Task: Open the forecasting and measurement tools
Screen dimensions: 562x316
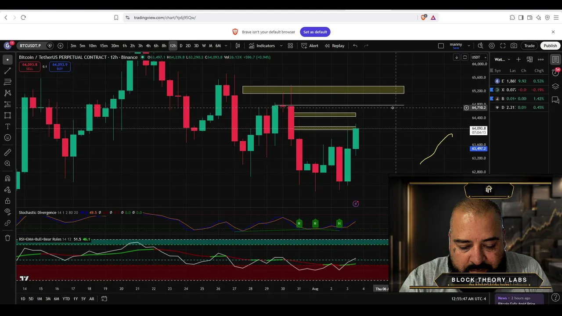Action: point(7,104)
